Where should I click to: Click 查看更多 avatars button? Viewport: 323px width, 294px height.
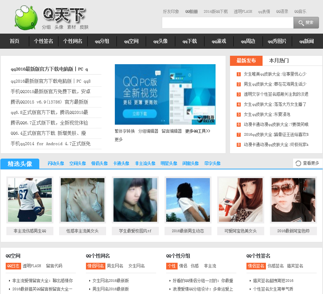point(308,163)
